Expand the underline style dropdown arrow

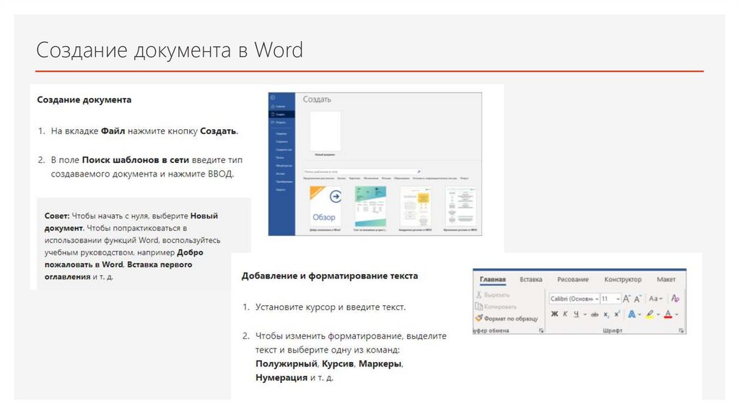coord(585,314)
